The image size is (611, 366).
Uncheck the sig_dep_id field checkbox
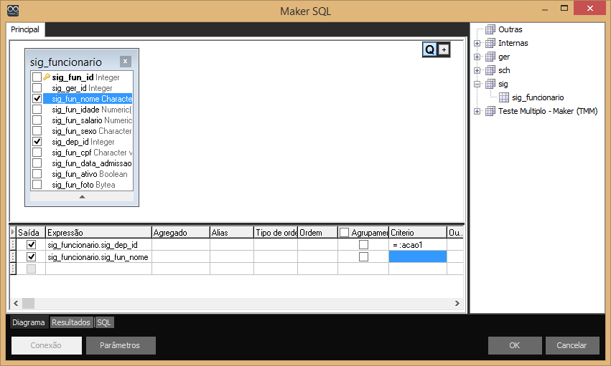pyautogui.click(x=37, y=142)
